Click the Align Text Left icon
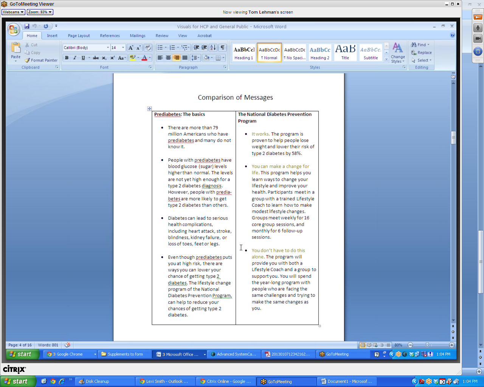The height and width of the screenshot is (387, 484). click(160, 58)
